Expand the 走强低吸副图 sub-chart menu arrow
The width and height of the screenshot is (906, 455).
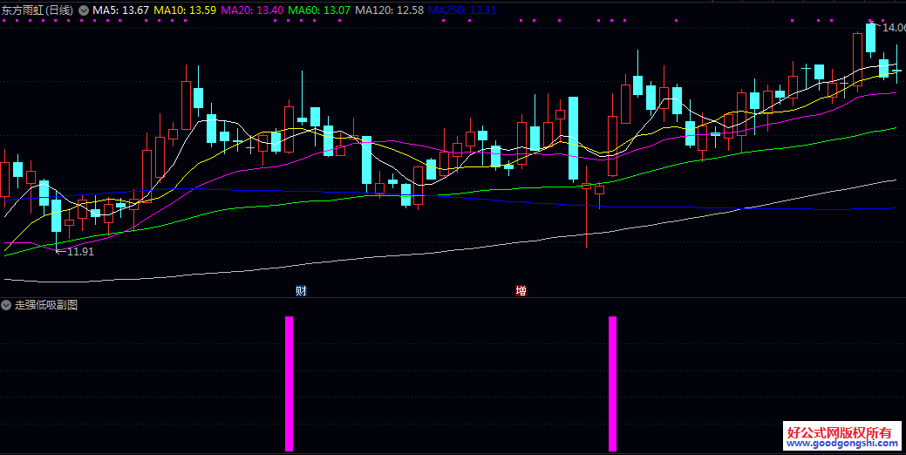click(6, 305)
